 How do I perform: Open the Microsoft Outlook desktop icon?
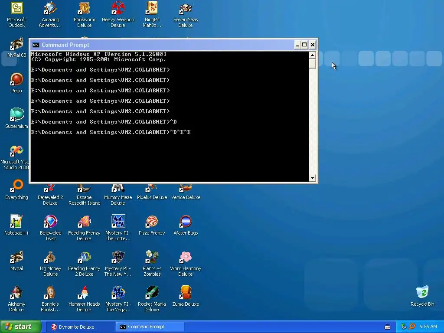click(x=16, y=15)
